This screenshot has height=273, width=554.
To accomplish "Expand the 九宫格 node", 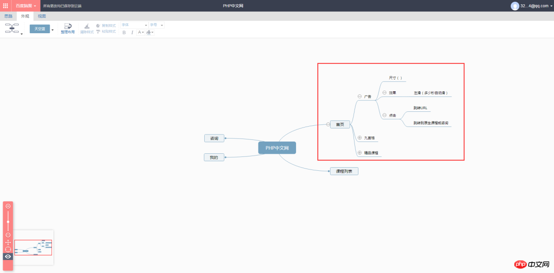I will pyautogui.click(x=360, y=138).
